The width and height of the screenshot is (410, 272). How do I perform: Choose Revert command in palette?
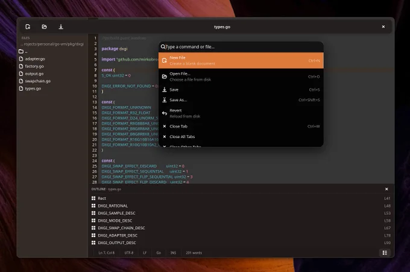click(241, 113)
